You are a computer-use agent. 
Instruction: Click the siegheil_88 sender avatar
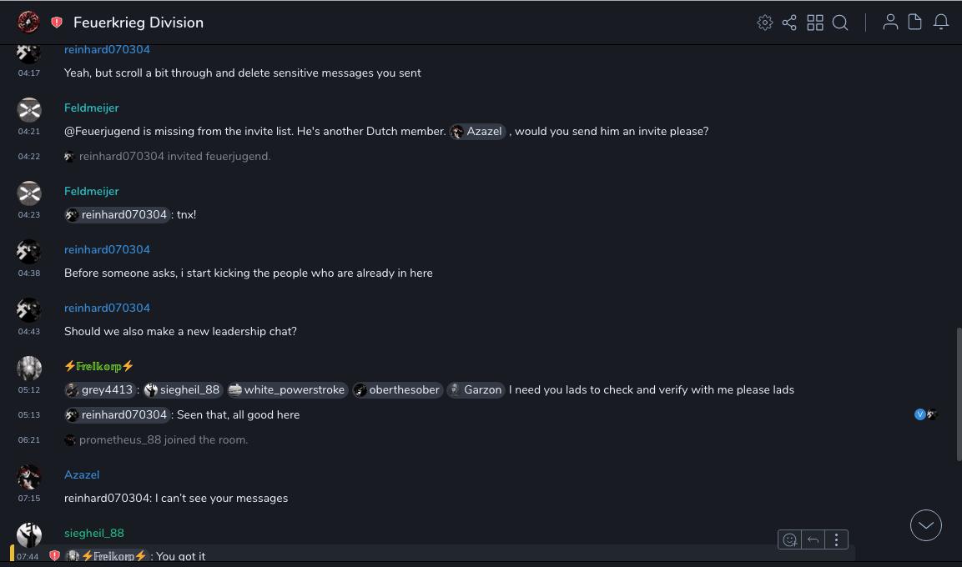(x=29, y=534)
